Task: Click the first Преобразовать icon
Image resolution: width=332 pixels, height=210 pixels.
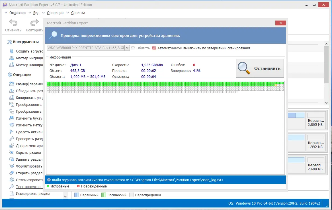Action: (x=12, y=104)
